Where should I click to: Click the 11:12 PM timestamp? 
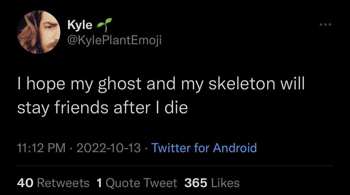click(x=41, y=148)
